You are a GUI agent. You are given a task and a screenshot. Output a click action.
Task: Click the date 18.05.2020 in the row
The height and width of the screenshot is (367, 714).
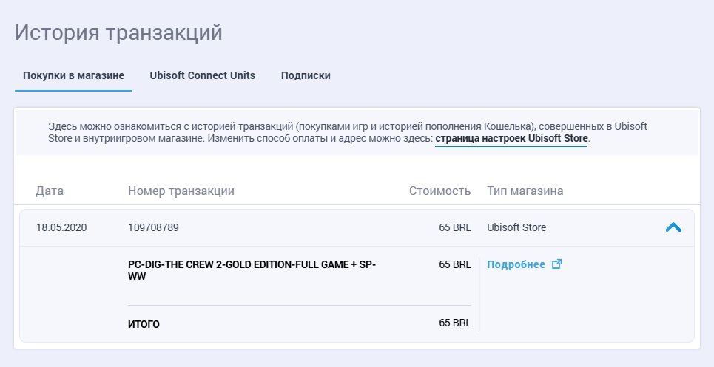coord(61,227)
